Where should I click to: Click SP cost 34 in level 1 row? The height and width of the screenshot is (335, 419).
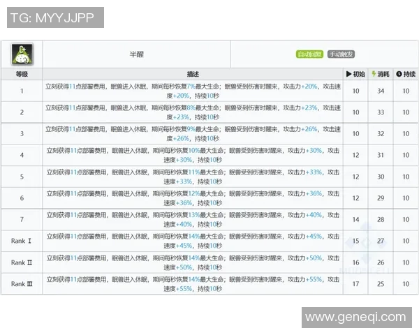[381, 91]
